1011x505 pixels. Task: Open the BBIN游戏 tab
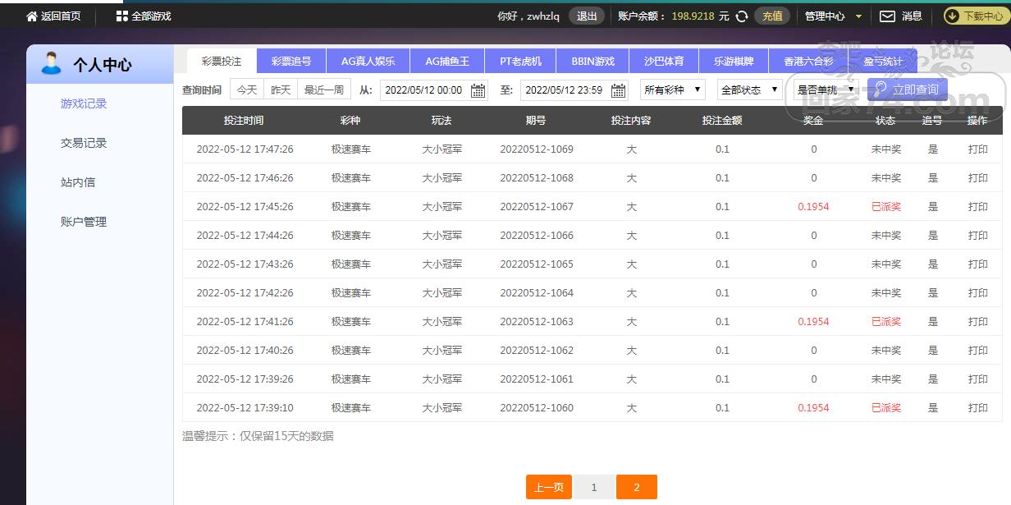click(592, 62)
